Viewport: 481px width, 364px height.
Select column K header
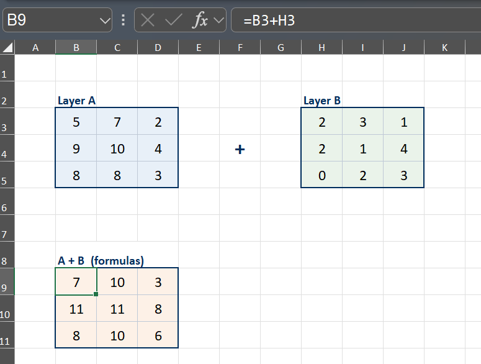[444, 48]
